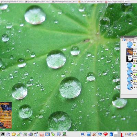Open the crossed wrench and screwdriver tools icon
This screenshot has width=137, height=137.
coord(94,134)
